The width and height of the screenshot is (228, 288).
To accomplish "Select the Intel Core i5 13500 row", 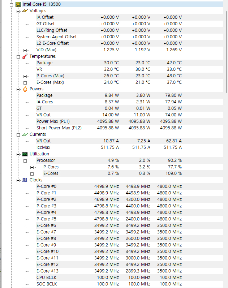I will point(122,4).
